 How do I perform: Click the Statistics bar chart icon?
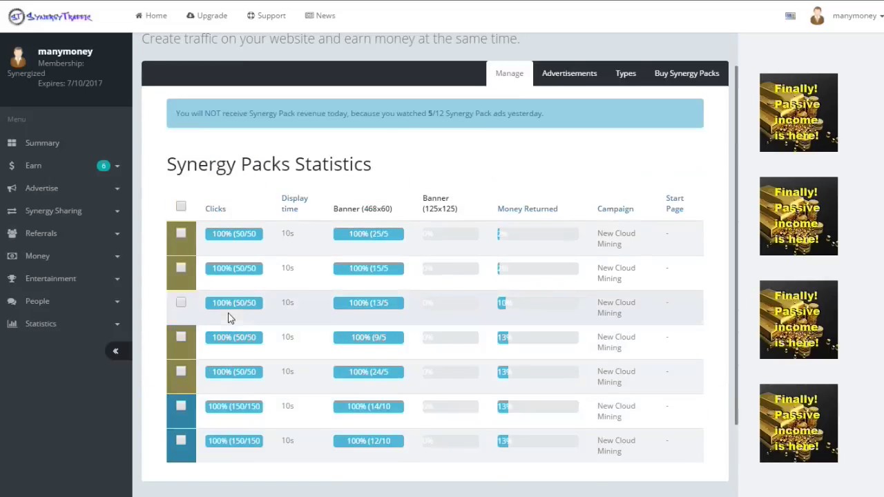click(12, 324)
